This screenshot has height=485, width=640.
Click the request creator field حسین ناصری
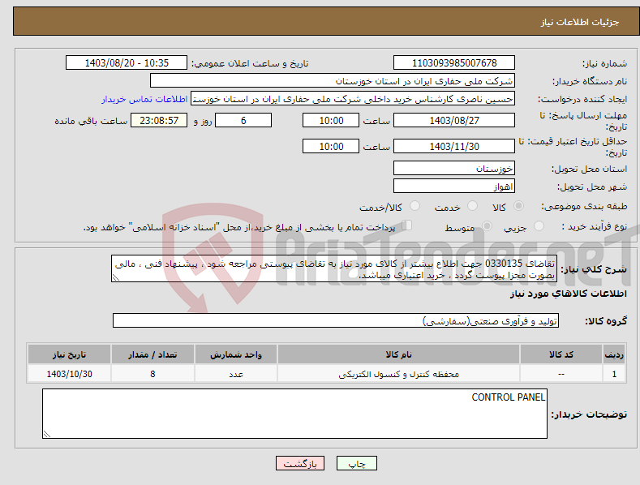coord(353,99)
